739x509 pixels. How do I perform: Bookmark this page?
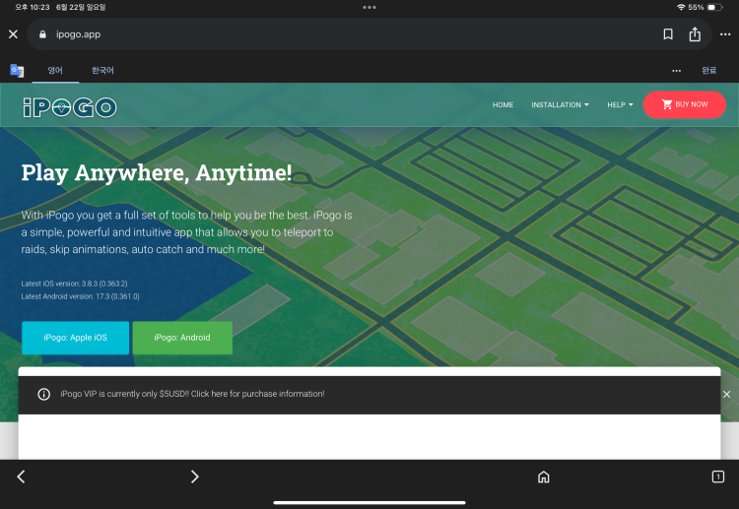(x=668, y=34)
